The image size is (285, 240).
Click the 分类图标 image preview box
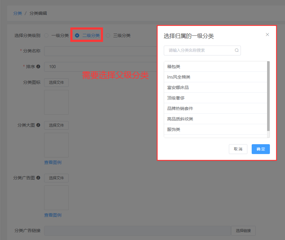click(56, 102)
